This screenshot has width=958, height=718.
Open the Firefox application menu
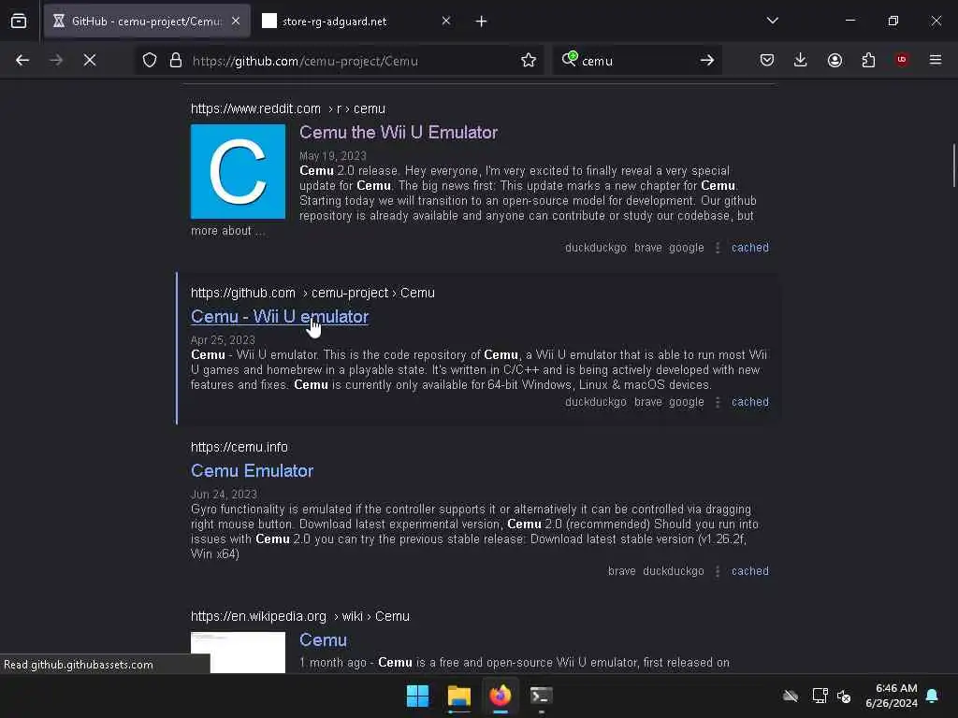pyautogui.click(x=936, y=60)
